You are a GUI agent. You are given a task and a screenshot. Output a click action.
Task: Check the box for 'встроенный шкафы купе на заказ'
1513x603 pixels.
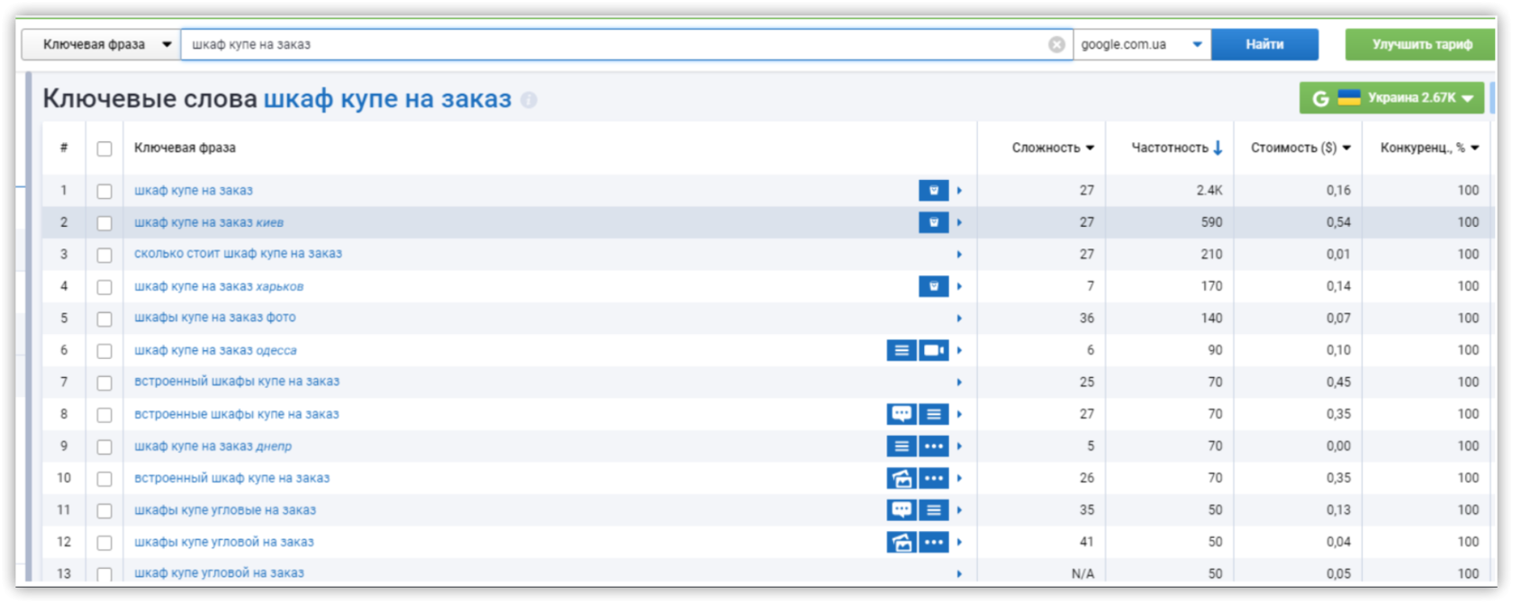click(104, 382)
